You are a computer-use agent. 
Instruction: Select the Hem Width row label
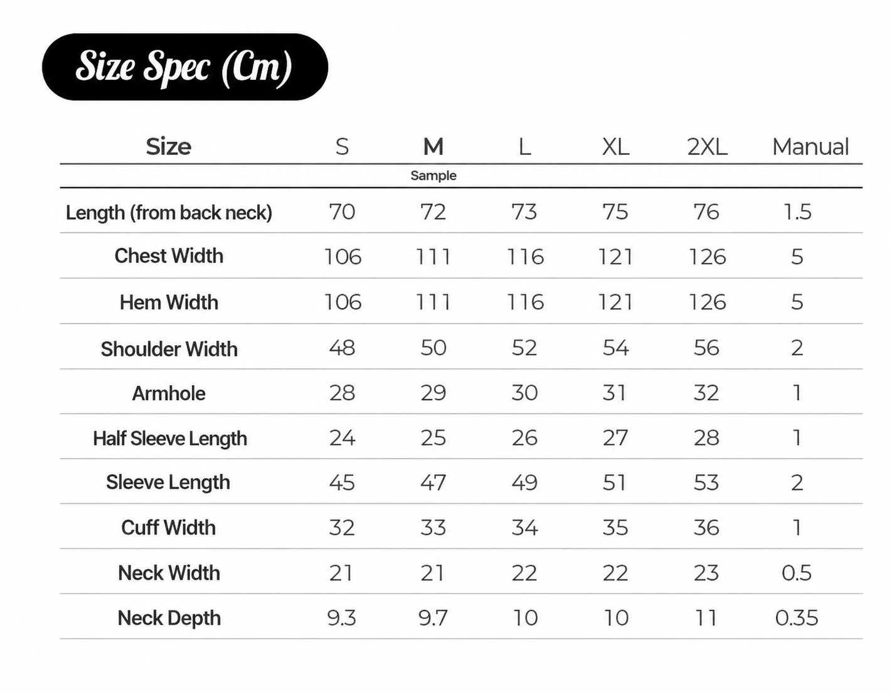[x=169, y=302]
